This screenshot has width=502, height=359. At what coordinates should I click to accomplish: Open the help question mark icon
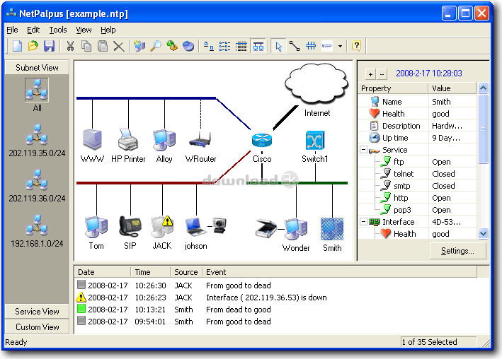tap(356, 46)
